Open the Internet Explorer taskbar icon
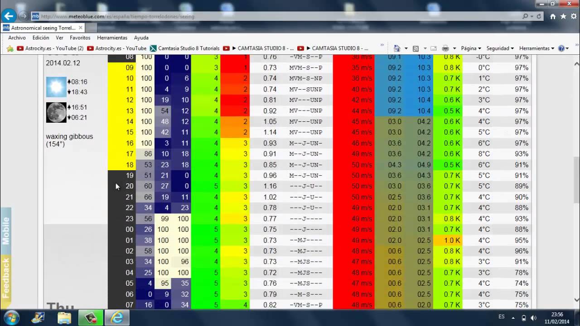Screen dimensions: 580x326 pyautogui.click(x=117, y=318)
